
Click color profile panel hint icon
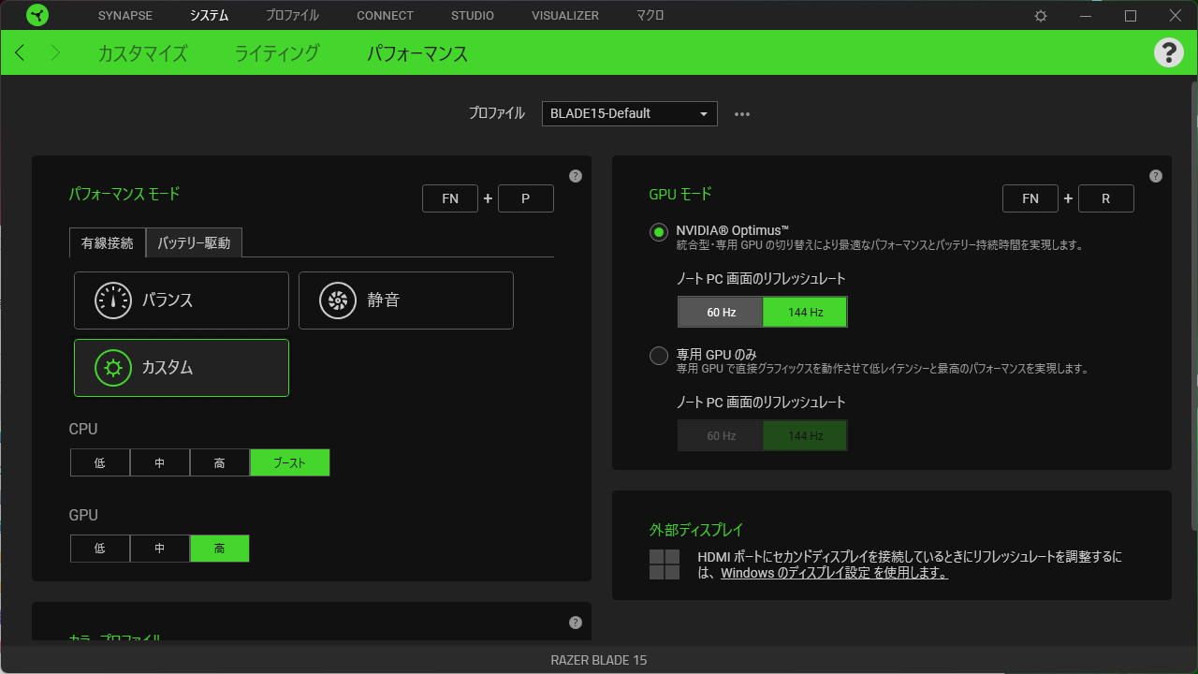tap(576, 623)
